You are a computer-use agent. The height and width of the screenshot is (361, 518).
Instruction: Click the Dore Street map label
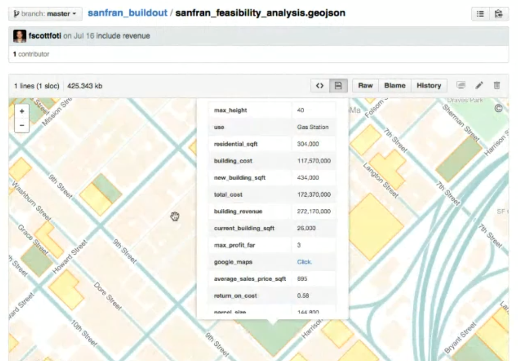107,296
